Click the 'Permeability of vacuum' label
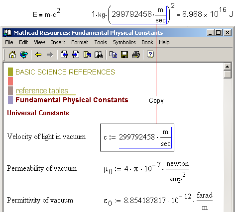238x212 pixels. [x=42, y=168]
